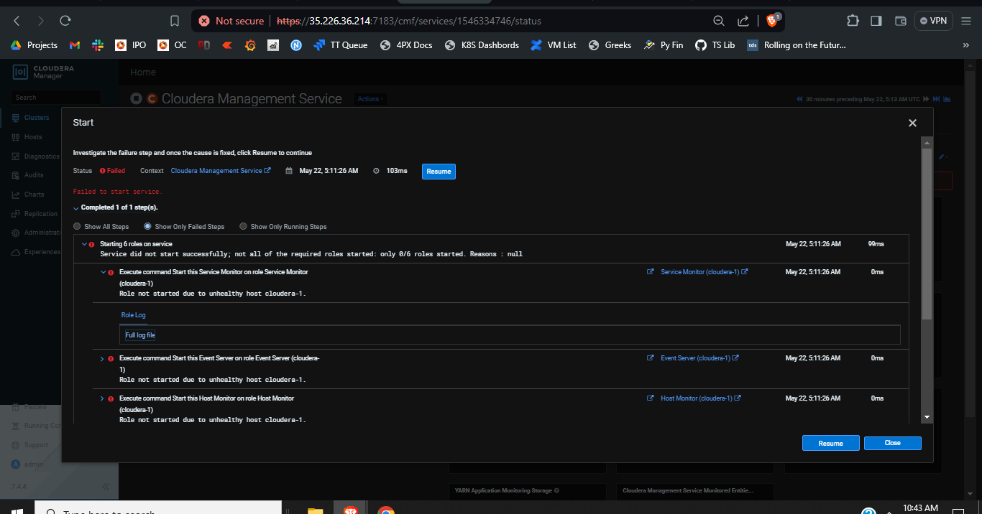Select the Show All Steps radio button
The image size is (982, 514).
[78, 227]
